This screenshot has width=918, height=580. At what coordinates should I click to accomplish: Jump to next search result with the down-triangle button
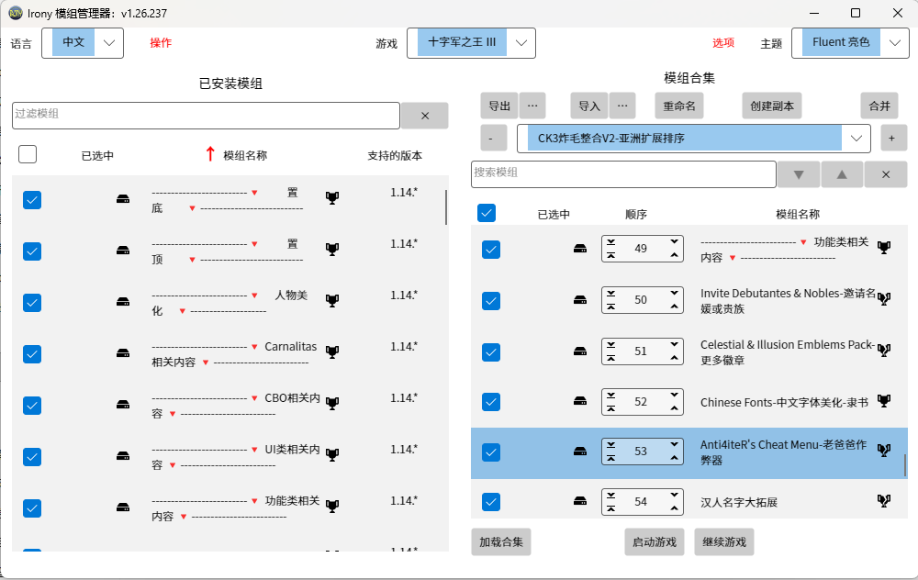tap(799, 174)
